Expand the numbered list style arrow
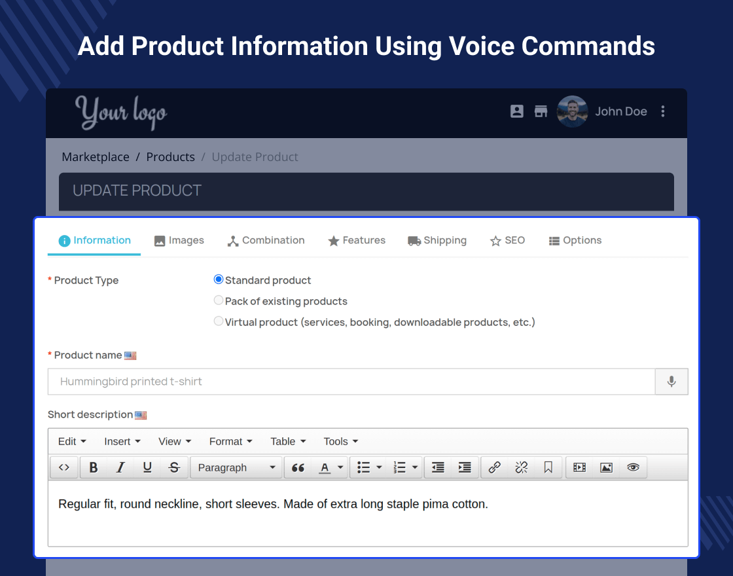This screenshot has width=733, height=576. click(415, 467)
